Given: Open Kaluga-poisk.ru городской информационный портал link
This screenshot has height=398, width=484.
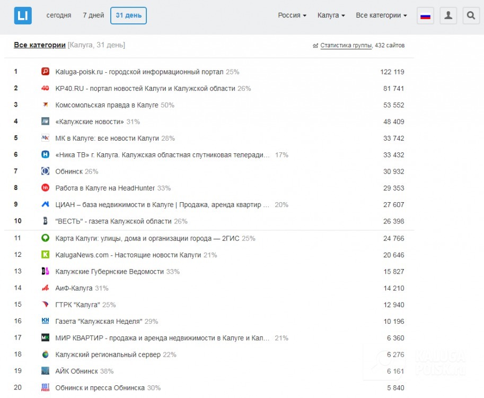Looking at the screenshot, I should 139,72.
